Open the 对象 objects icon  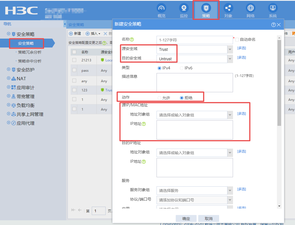click(228, 8)
